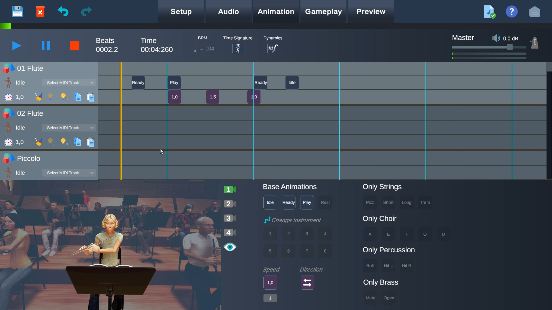The width and height of the screenshot is (552, 310).
Task: Mute the master speaker icon
Action: pos(496,38)
